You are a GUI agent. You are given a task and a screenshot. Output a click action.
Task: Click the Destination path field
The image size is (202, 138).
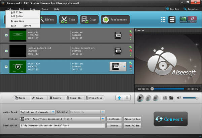click(63, 126)
